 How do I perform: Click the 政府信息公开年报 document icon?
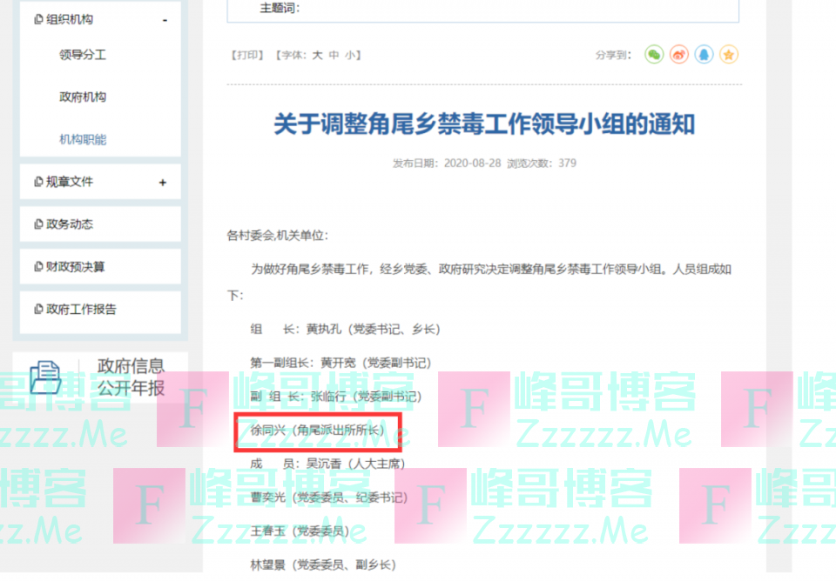click(45, 377)
